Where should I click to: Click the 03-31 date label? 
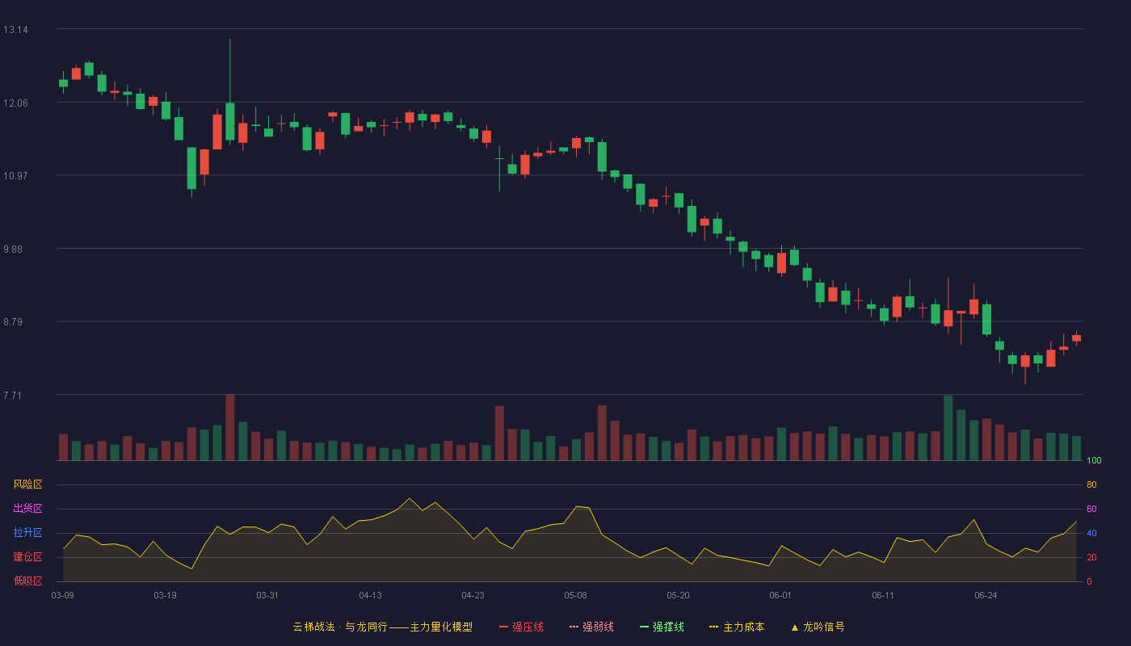[x=267, y=595]
